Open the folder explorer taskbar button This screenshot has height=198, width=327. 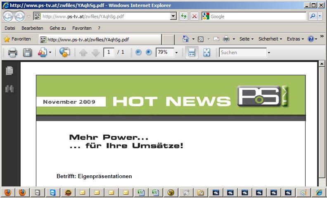pos(200,193)
